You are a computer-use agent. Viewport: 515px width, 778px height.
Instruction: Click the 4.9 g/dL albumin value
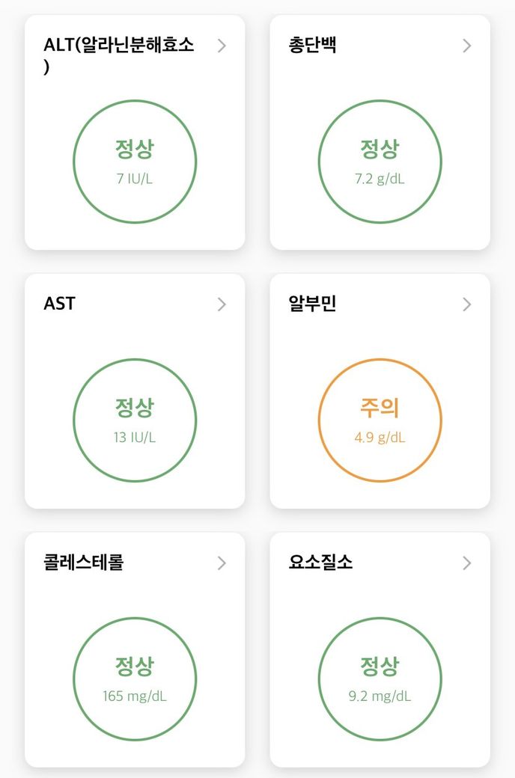(x=380, y=438)
